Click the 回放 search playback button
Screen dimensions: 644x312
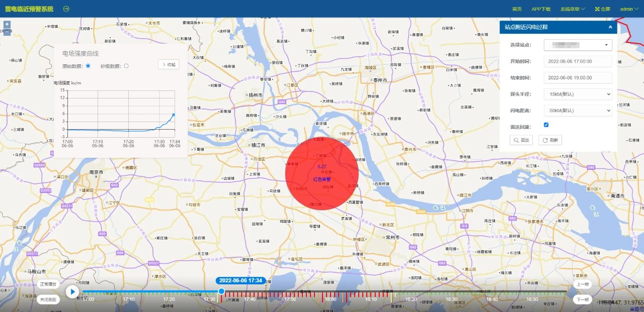(521, 140)
